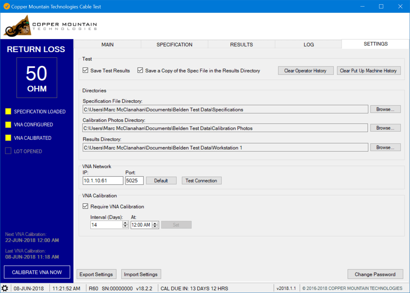Click the VNA CONFIGURED yellow indicator
The width and height of the screenshot is (410, 293).
coord(8,124)
